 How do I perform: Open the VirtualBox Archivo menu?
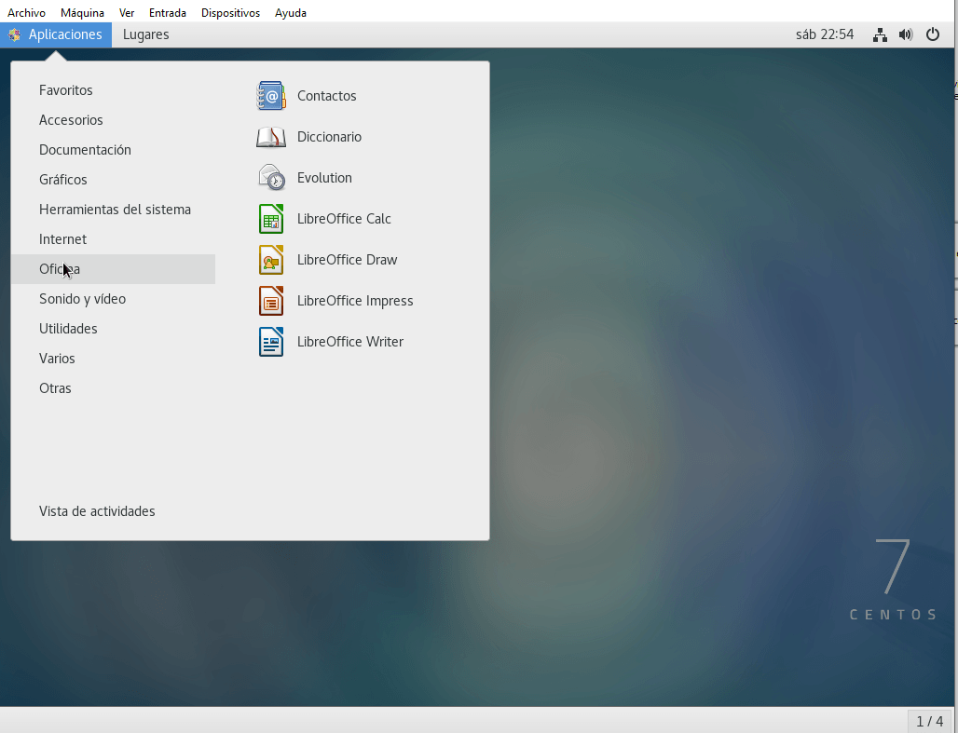(x=26, y=13)
